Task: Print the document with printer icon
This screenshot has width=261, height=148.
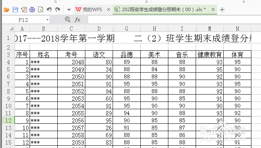Action: point(32,10)
